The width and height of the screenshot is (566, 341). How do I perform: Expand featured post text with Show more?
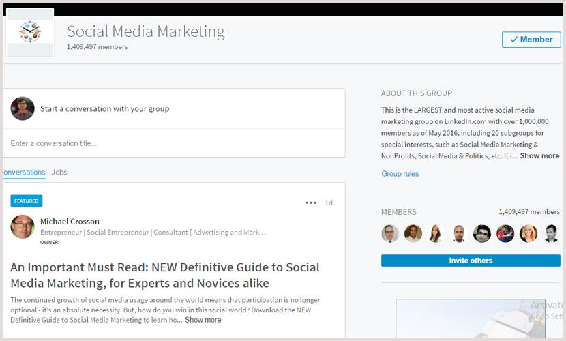(x=203, y=320)
